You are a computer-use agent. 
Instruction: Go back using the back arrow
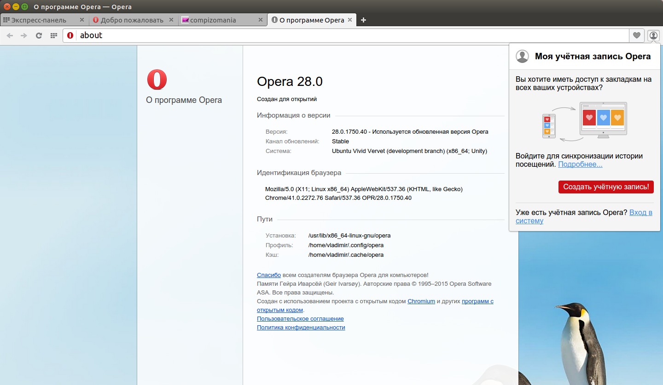(x=10, y=35)
